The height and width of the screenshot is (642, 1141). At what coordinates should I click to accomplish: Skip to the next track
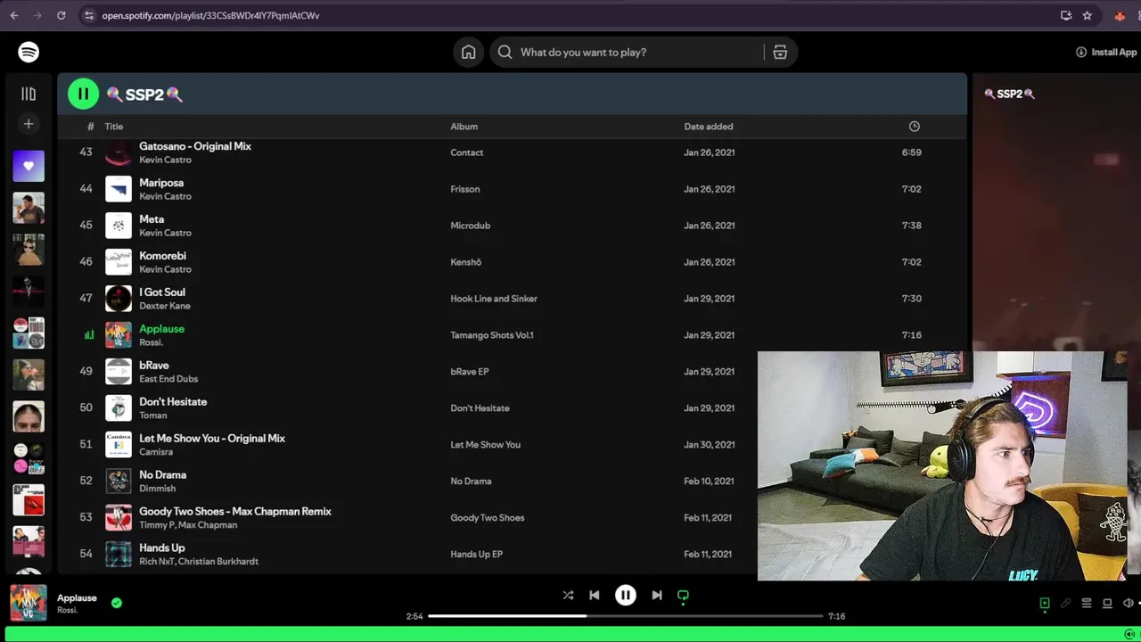[657, 595]
